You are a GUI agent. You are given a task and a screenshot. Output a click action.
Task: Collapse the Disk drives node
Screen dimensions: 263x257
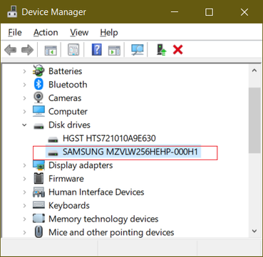(24, 125)
